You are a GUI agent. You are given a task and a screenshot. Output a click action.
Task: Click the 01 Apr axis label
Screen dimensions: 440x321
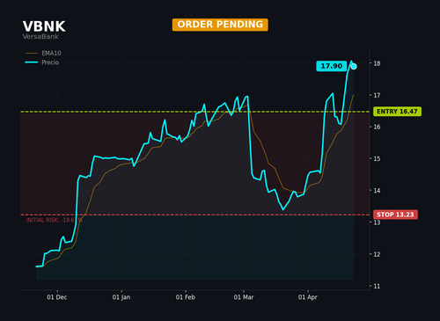(x=308, y=297)
